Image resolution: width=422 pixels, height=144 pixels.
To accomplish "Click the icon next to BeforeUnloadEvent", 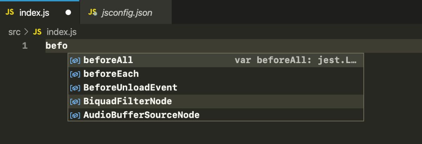I will point(75,88).
